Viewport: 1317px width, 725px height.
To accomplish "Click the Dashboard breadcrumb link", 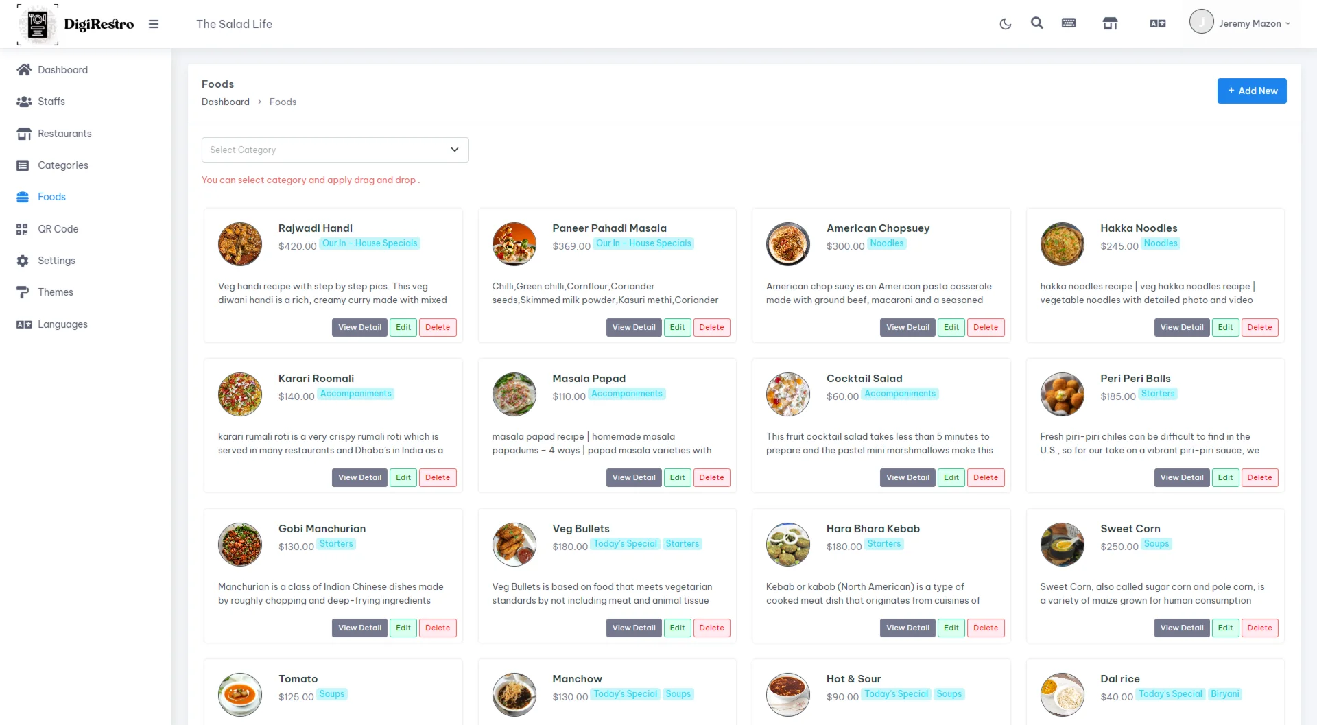I will (226, 102).
